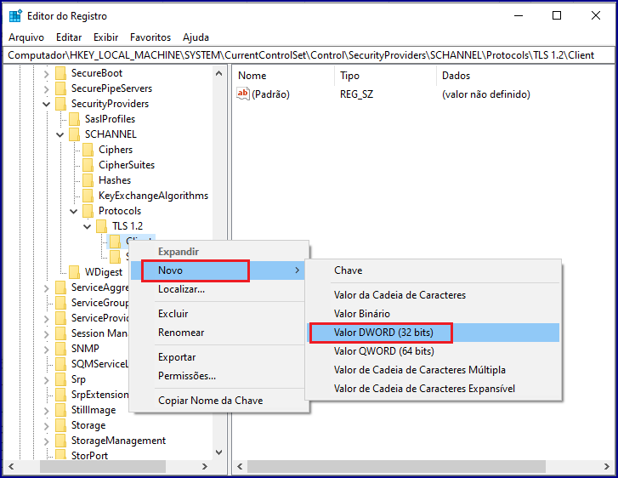Viewport: 618px width, 478px height.
Task: Select Localizar... in context menu
Action: coord(218,289)
